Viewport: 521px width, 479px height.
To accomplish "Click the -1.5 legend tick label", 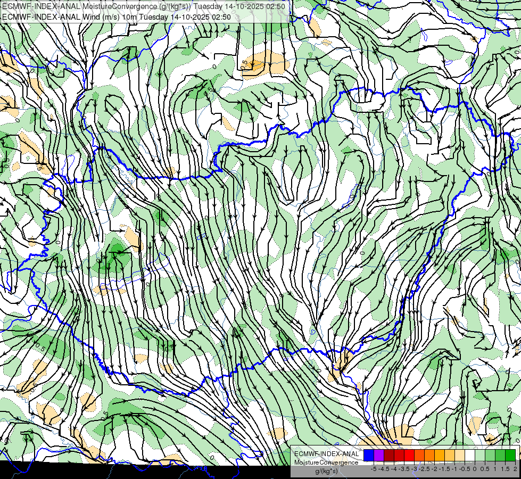I will 444,469.
